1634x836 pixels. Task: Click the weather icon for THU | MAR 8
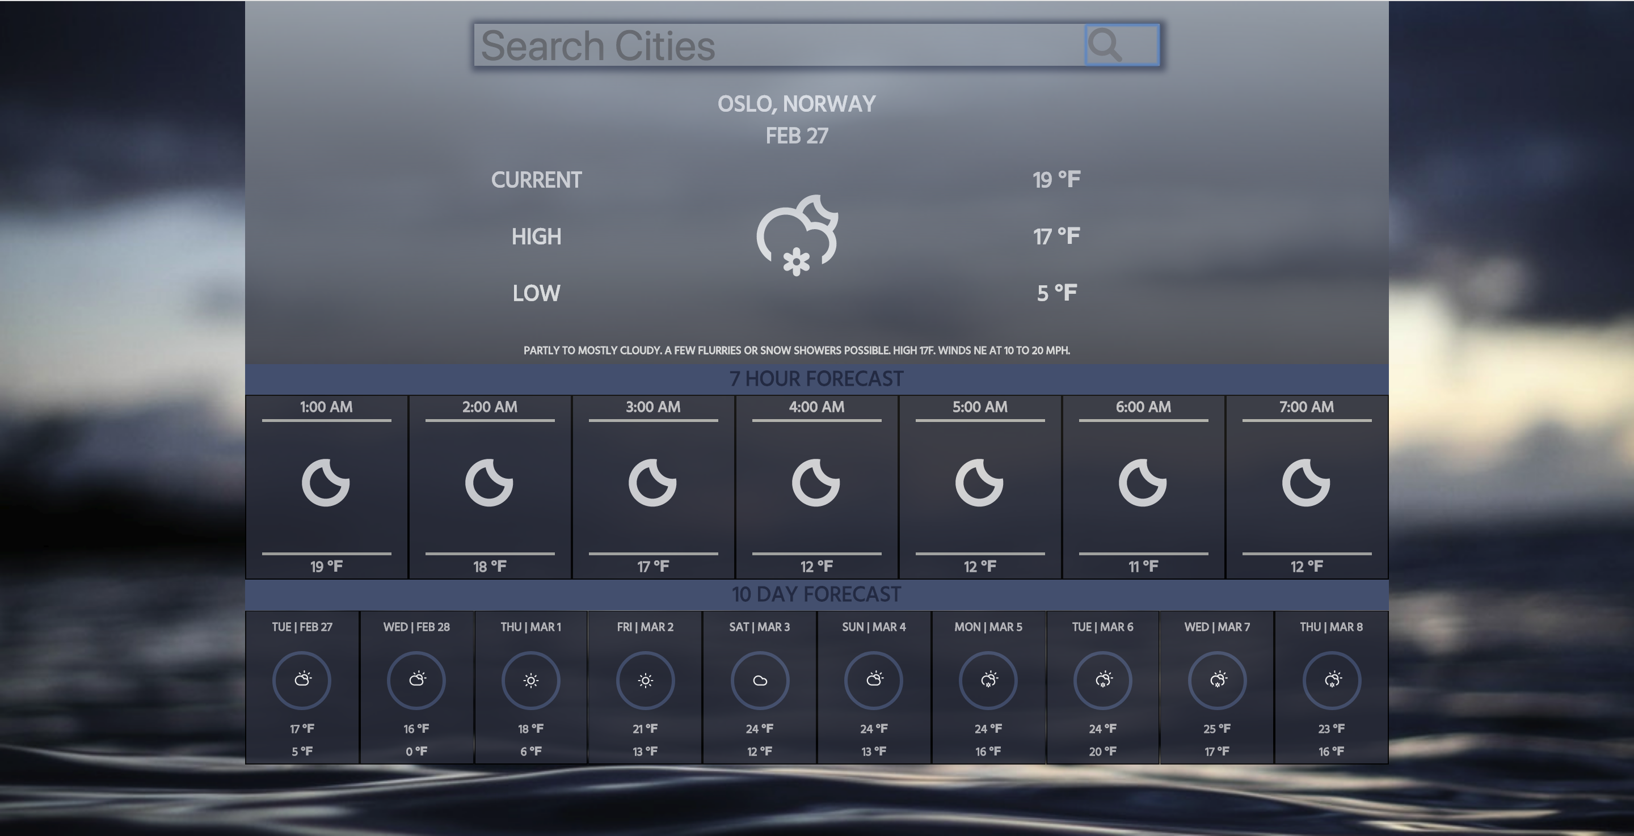tap(1332, 680)
